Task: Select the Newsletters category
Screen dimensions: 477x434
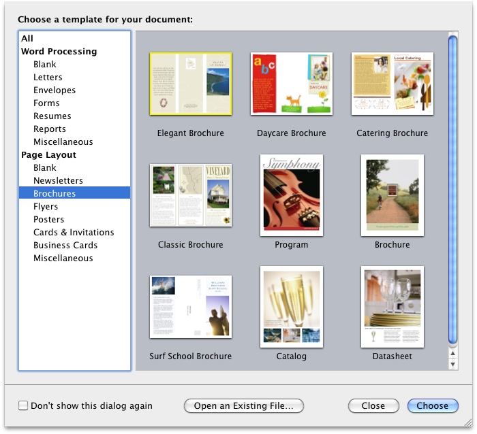Action: click(x=74, y=180)
